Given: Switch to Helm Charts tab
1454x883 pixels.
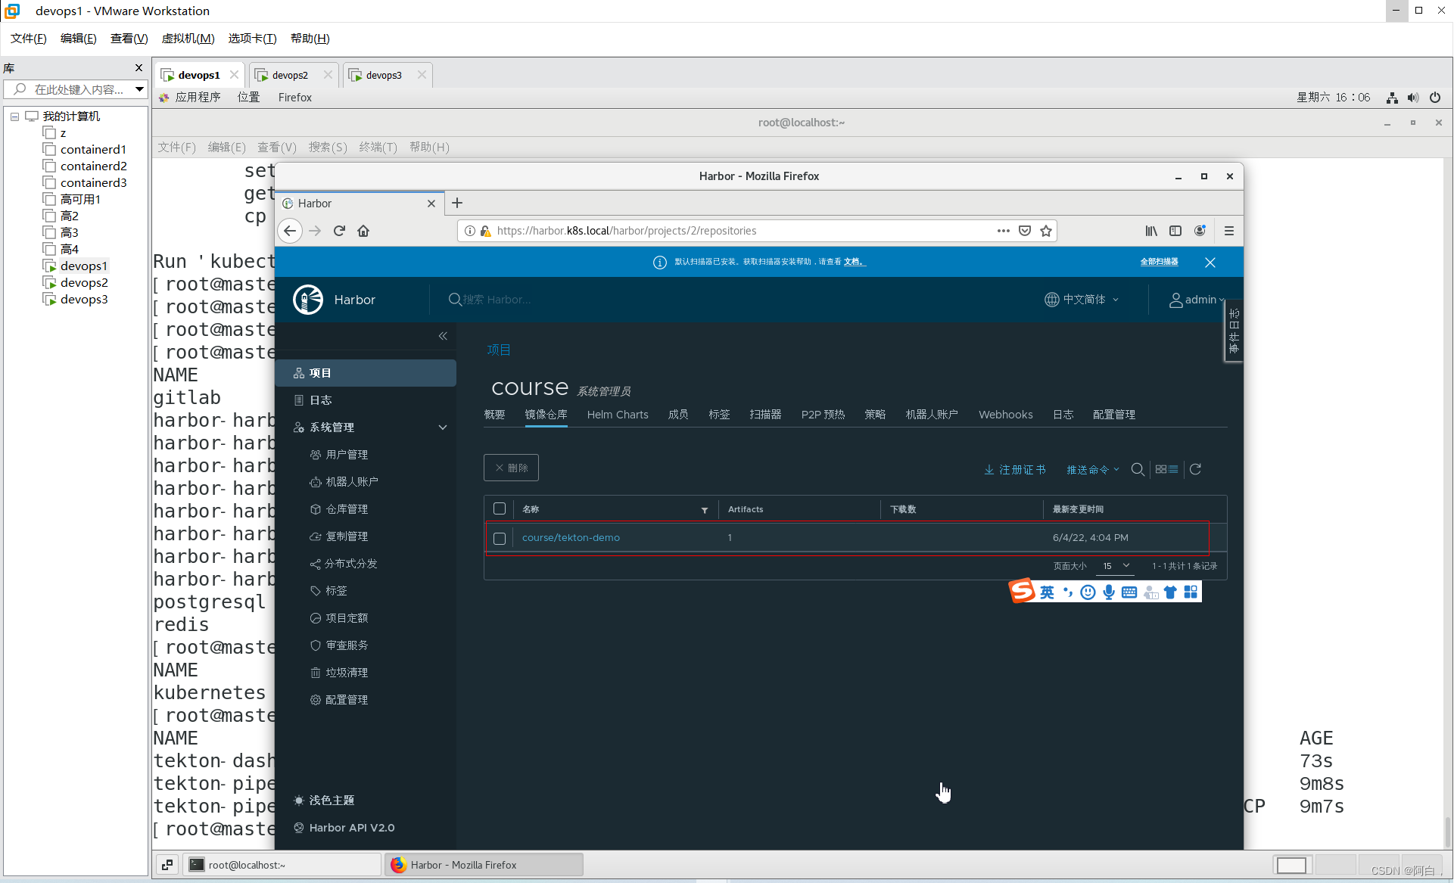Looking at the screenshot, I should (x=618, y=415).
